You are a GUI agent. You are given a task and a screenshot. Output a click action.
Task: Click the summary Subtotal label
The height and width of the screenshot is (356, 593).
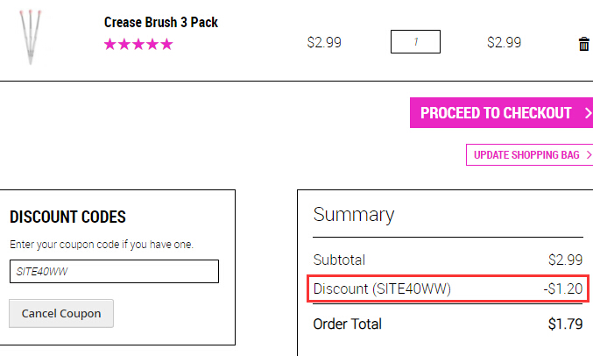click(339, 260)
